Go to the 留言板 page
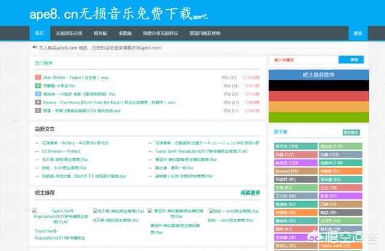The width and height of the screenshot is (385, 251). (x=100, y=34)
